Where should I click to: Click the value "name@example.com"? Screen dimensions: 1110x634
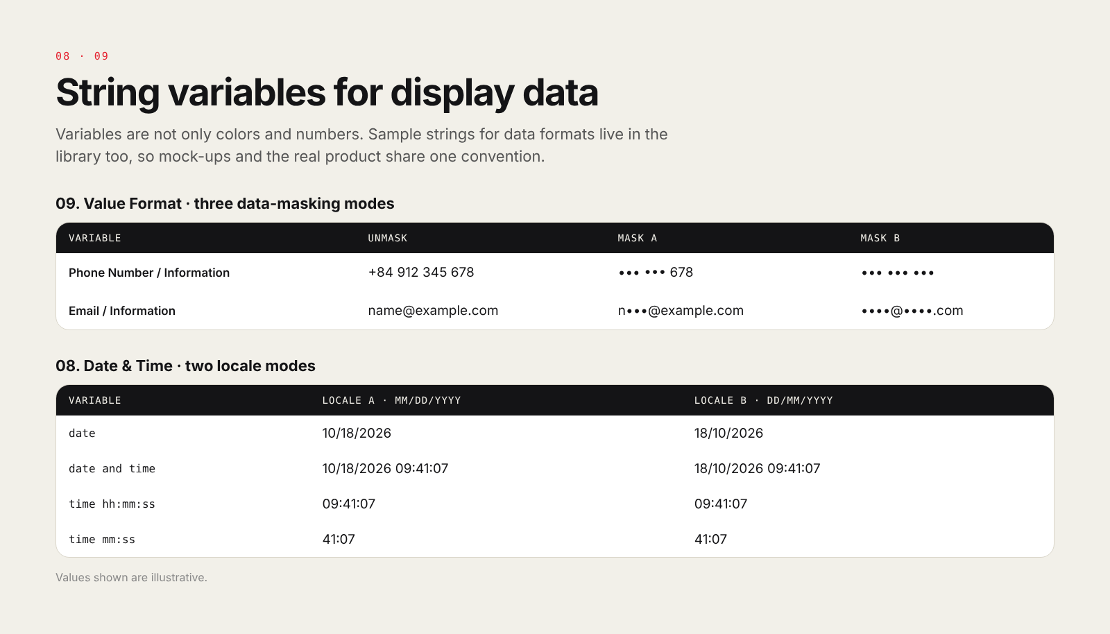433,311
